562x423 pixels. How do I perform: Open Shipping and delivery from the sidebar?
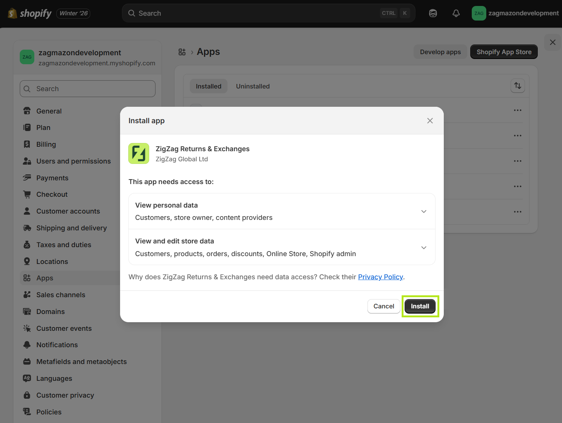tap(71, 228)
